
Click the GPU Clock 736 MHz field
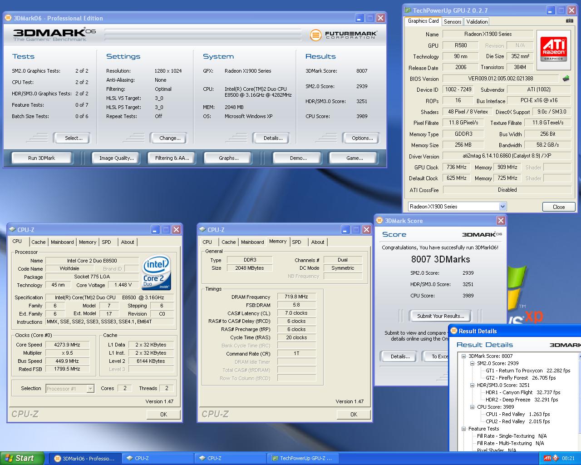tap(457, 167)
